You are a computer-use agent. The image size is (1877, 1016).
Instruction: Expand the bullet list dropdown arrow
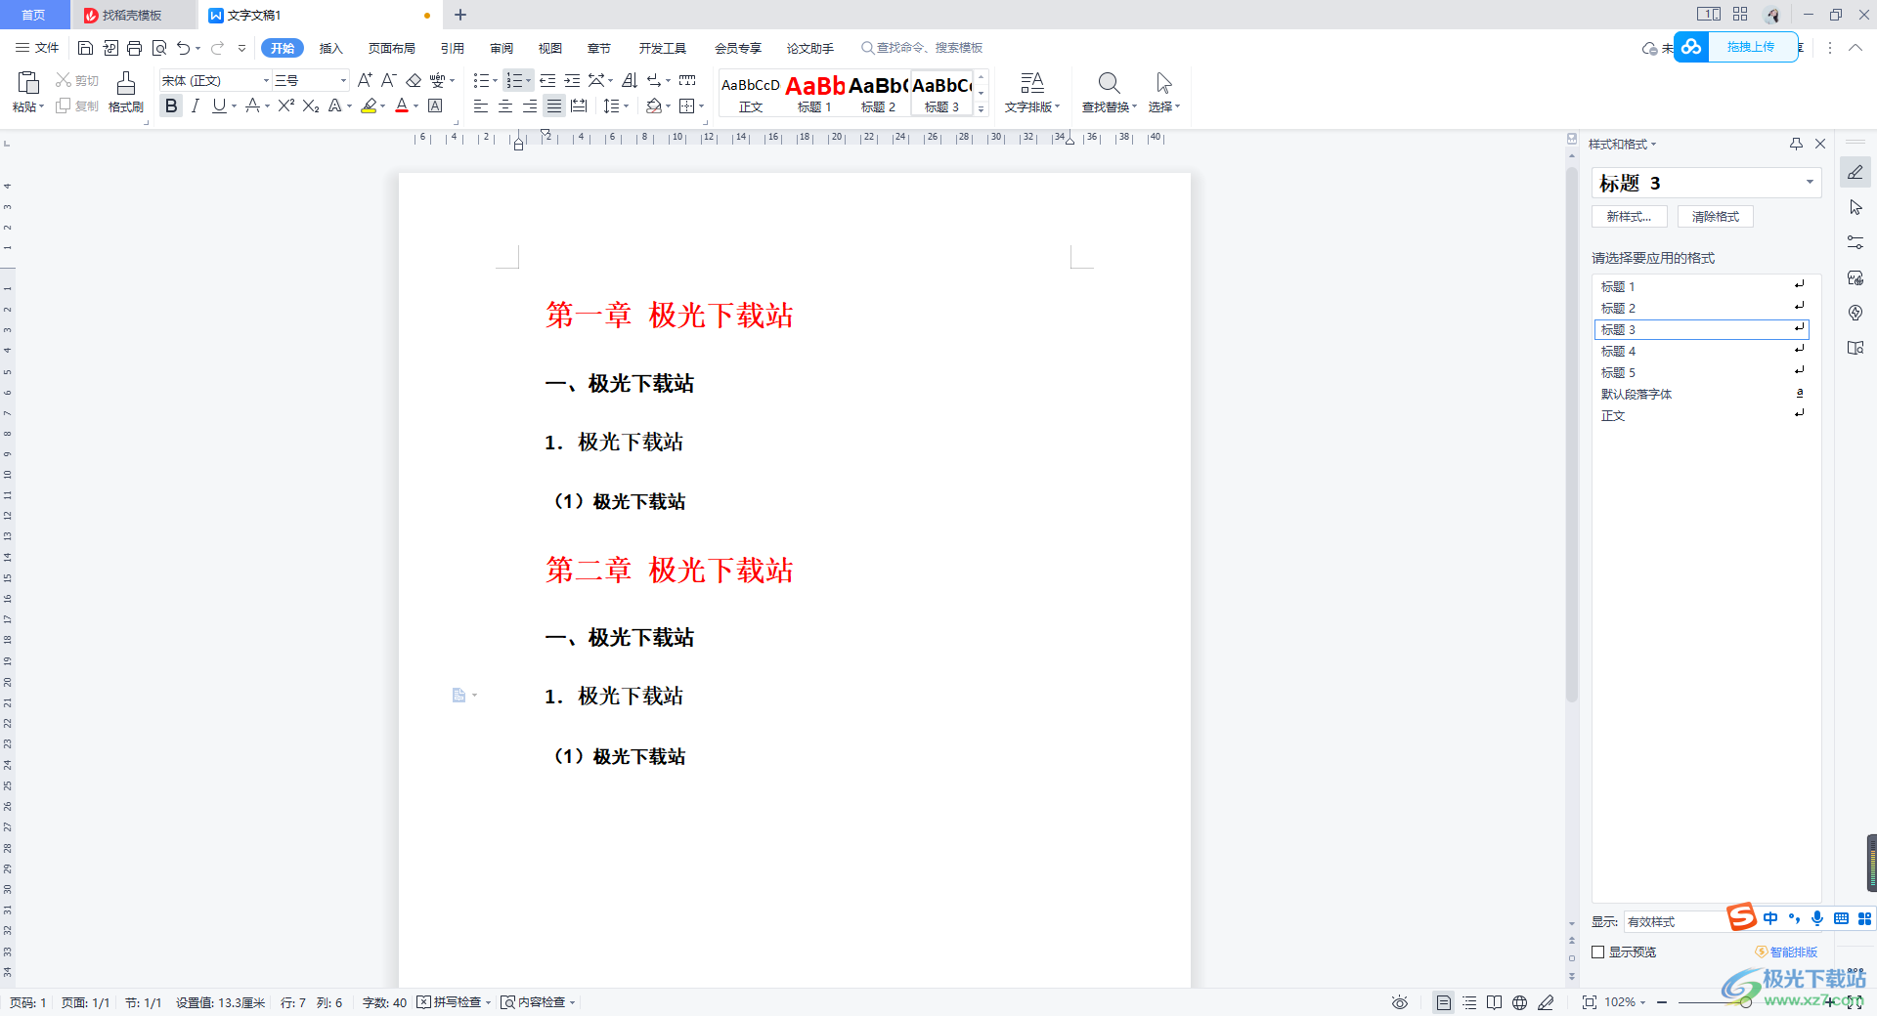(495, 80)
